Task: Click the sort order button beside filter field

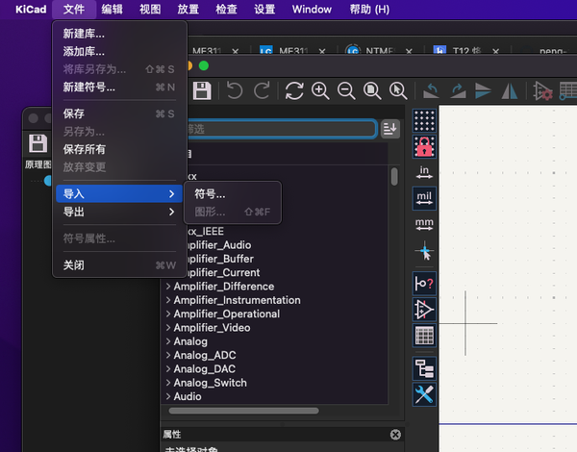Action: tap(390, 129)
